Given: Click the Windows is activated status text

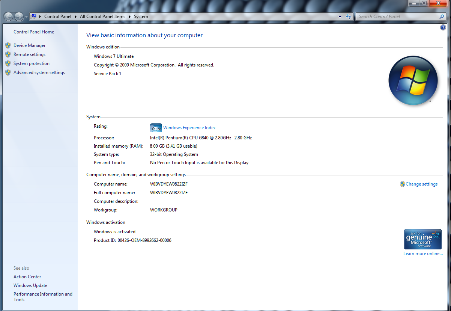Looking at the screenshot, I should 114,232.
